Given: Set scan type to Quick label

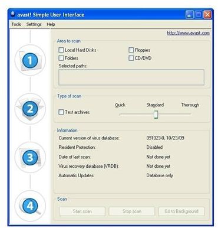Looking at the screenshot, I should coord(120,105).
